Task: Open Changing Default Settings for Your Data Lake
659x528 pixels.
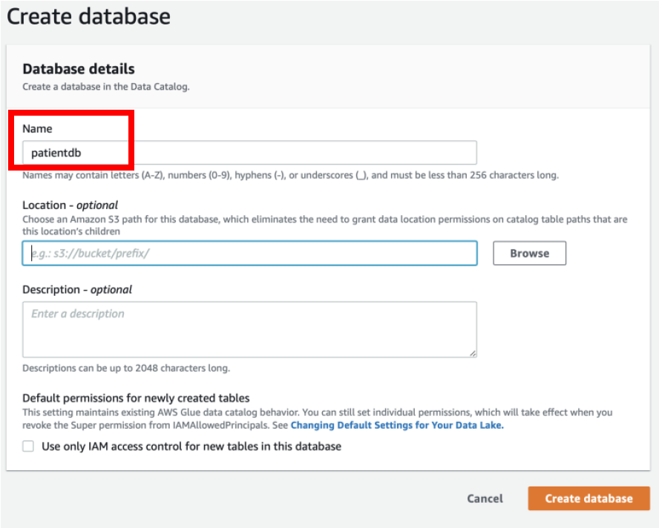Action: [397, 425]
